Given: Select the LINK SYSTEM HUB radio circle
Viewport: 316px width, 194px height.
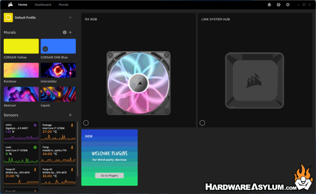Looking at the screenshot, I should coord(202,123).
